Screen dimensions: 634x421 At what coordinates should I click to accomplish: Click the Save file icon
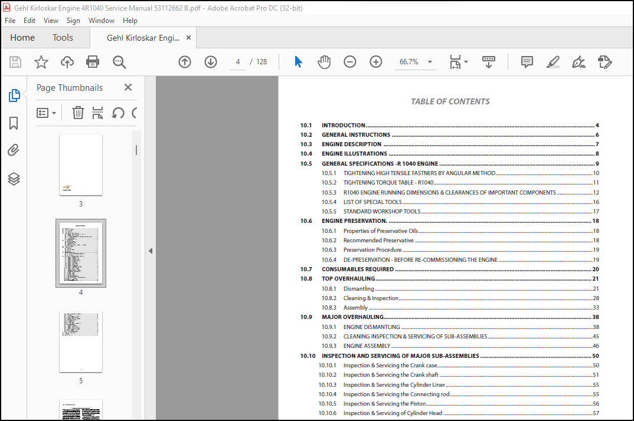pyautogui.click(x=15, y=62)
